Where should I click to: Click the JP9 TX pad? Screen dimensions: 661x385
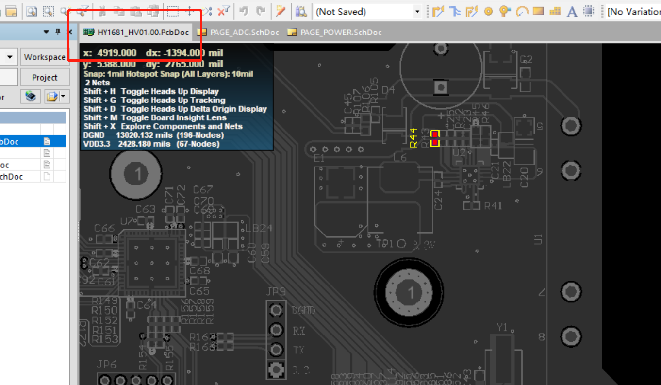277,349
